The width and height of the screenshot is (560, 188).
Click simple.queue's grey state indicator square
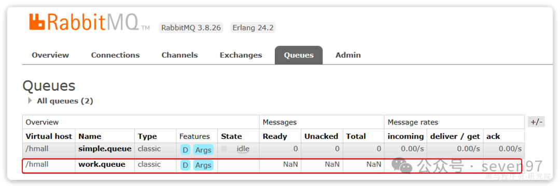[x=224, y=149]
